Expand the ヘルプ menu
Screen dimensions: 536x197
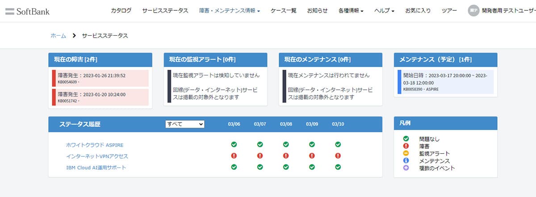point(384,11)
